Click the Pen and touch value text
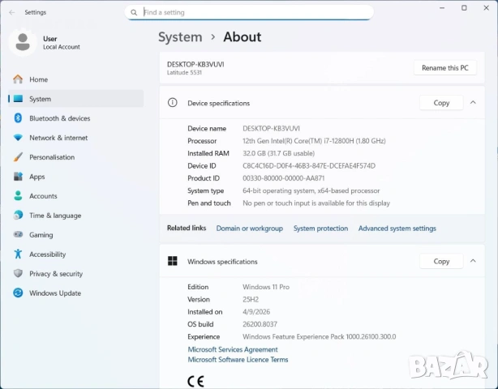498x389 pixels. tap(316, 203)
